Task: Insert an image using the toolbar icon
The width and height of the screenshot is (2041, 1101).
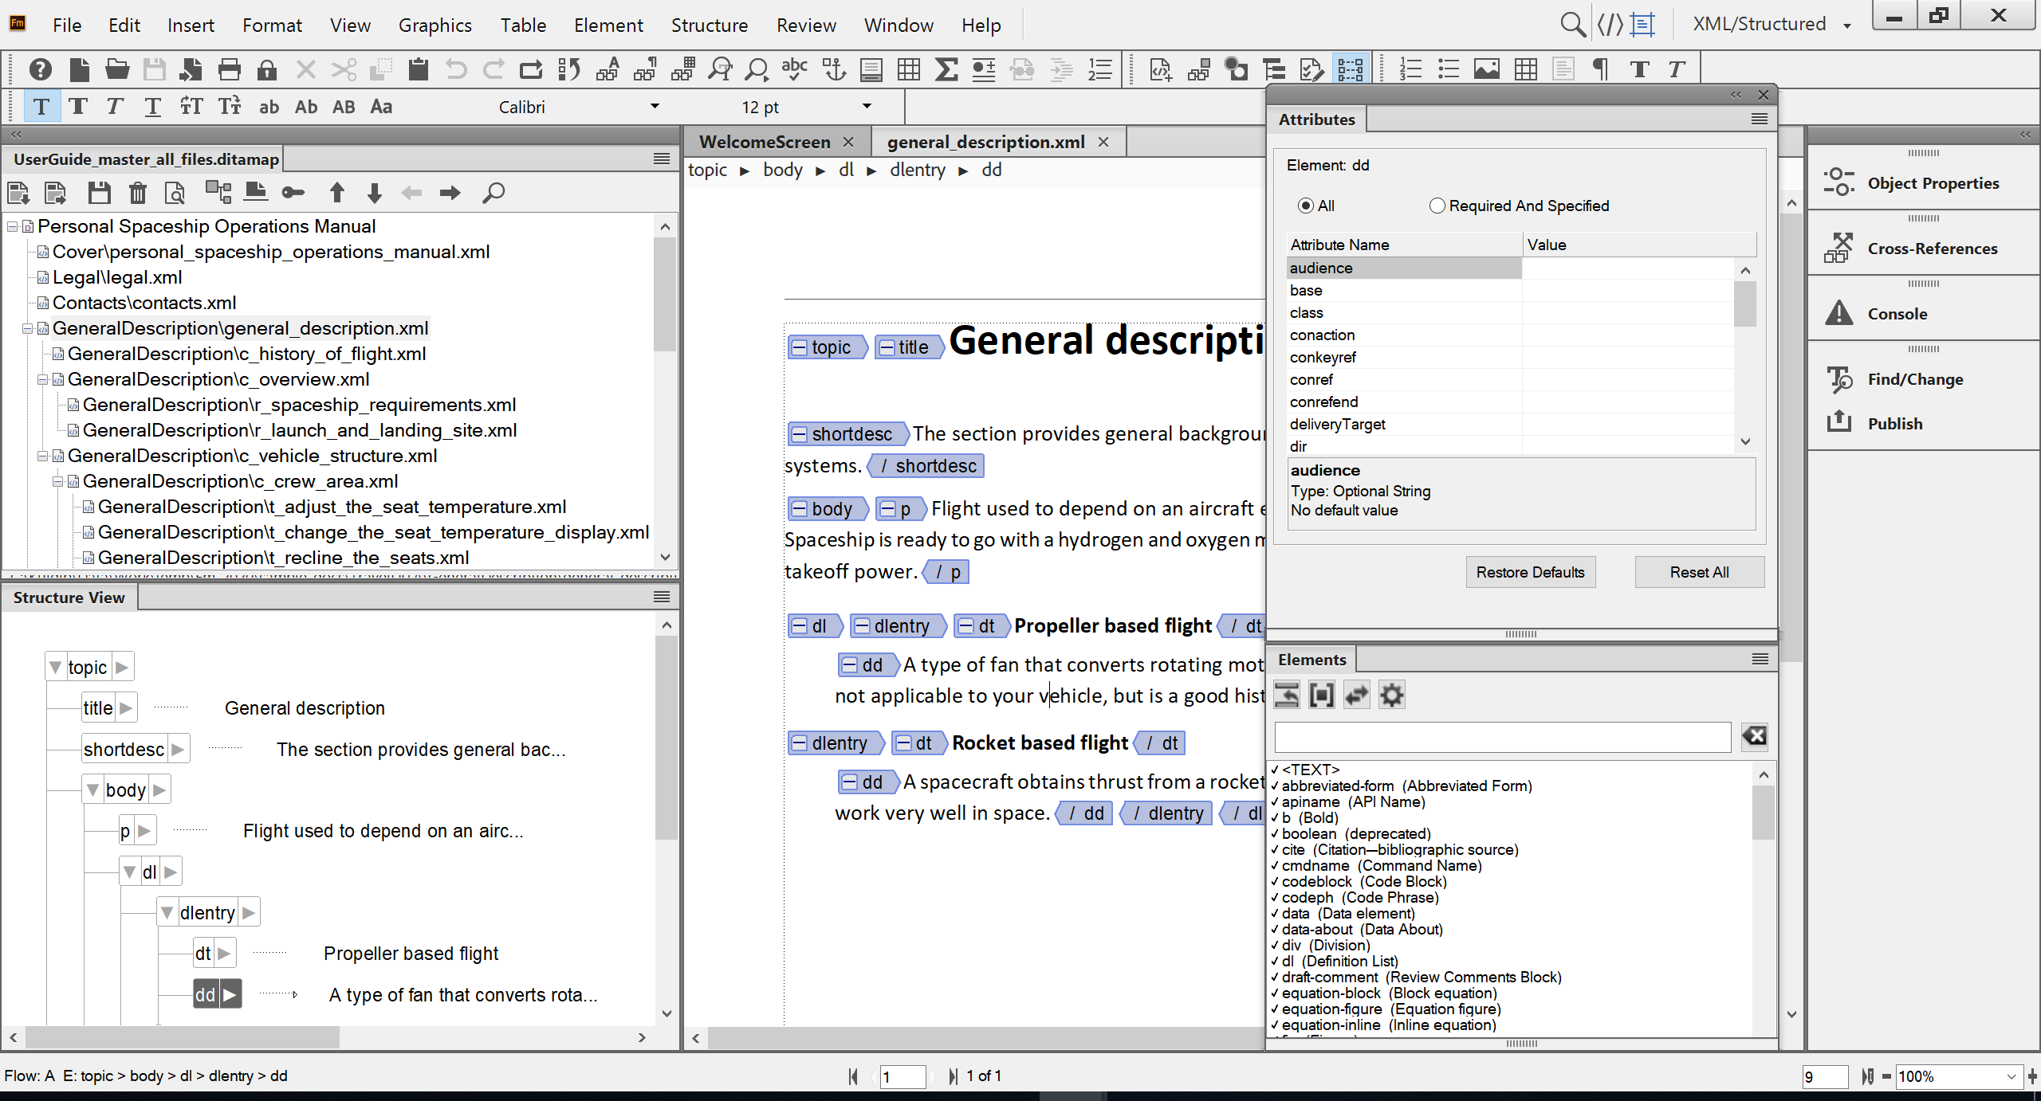Action: [1488, 69]
